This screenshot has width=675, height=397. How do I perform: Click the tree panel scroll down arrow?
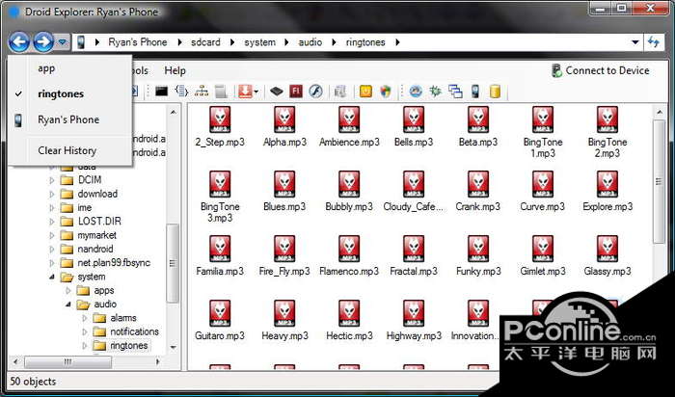click(173, 347)
